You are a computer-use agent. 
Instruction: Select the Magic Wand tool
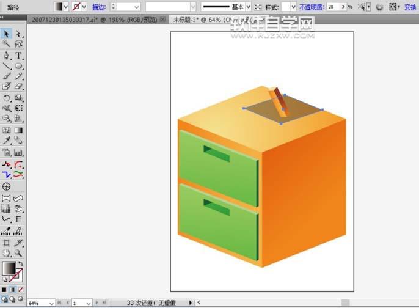[x=6, y=43]
